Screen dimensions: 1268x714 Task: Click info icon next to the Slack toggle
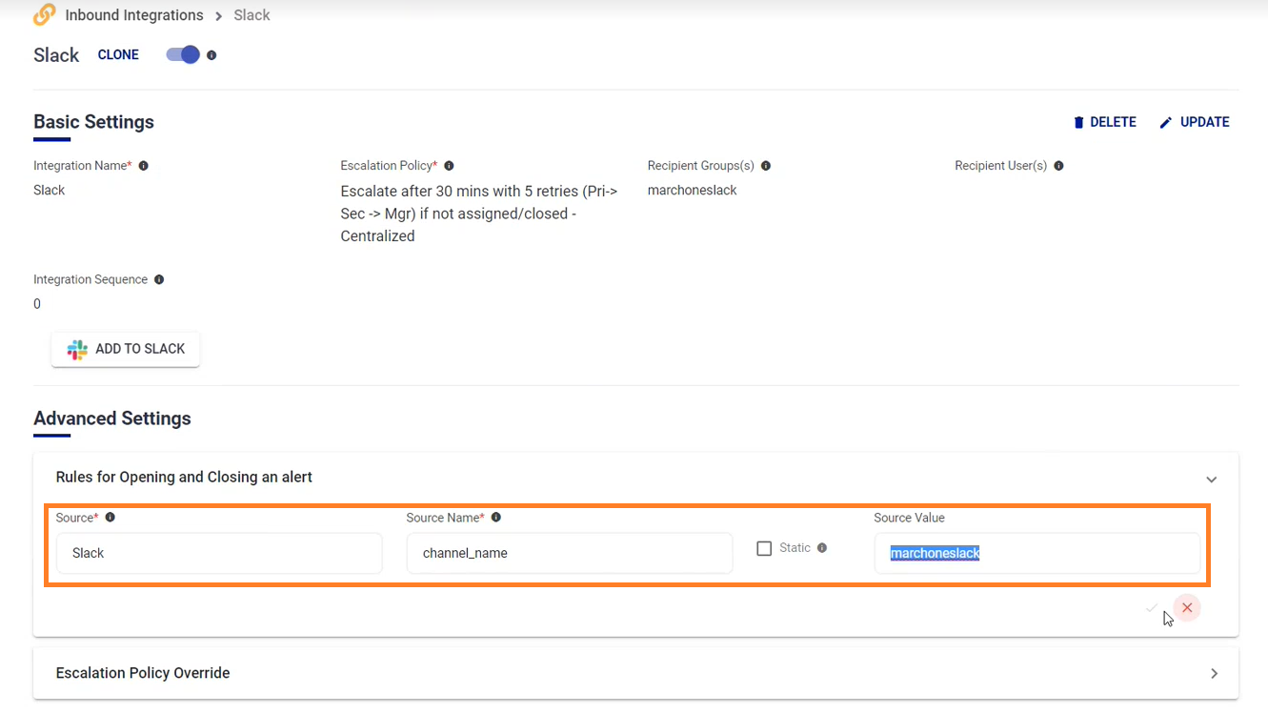[x=211, y=55]
